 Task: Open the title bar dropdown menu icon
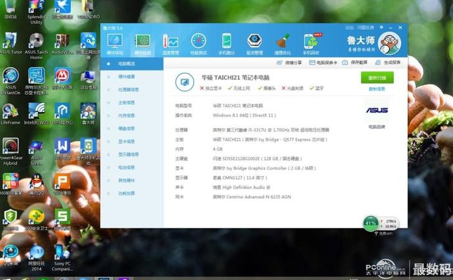[381, 27]
